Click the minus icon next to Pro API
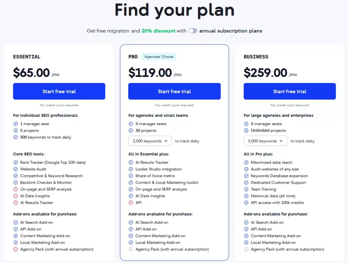The image size is (348, 263). click(131, 203)
